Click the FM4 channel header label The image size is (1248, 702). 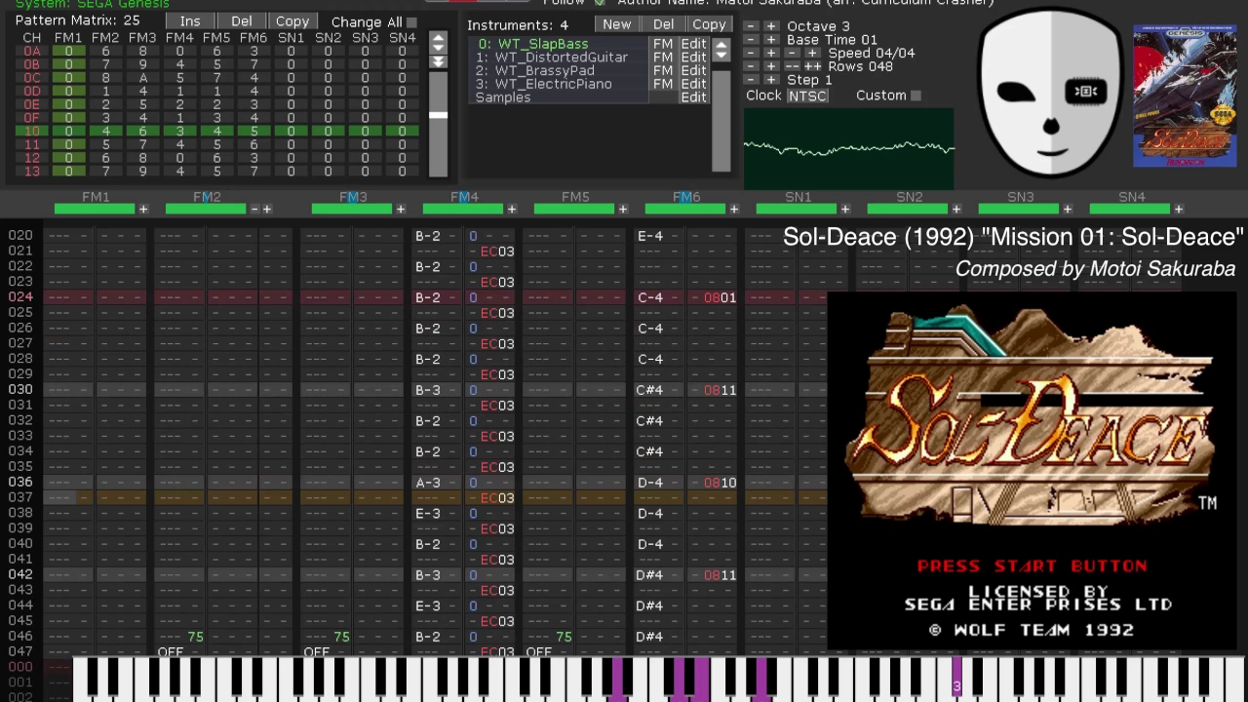[x=464, y=196]
